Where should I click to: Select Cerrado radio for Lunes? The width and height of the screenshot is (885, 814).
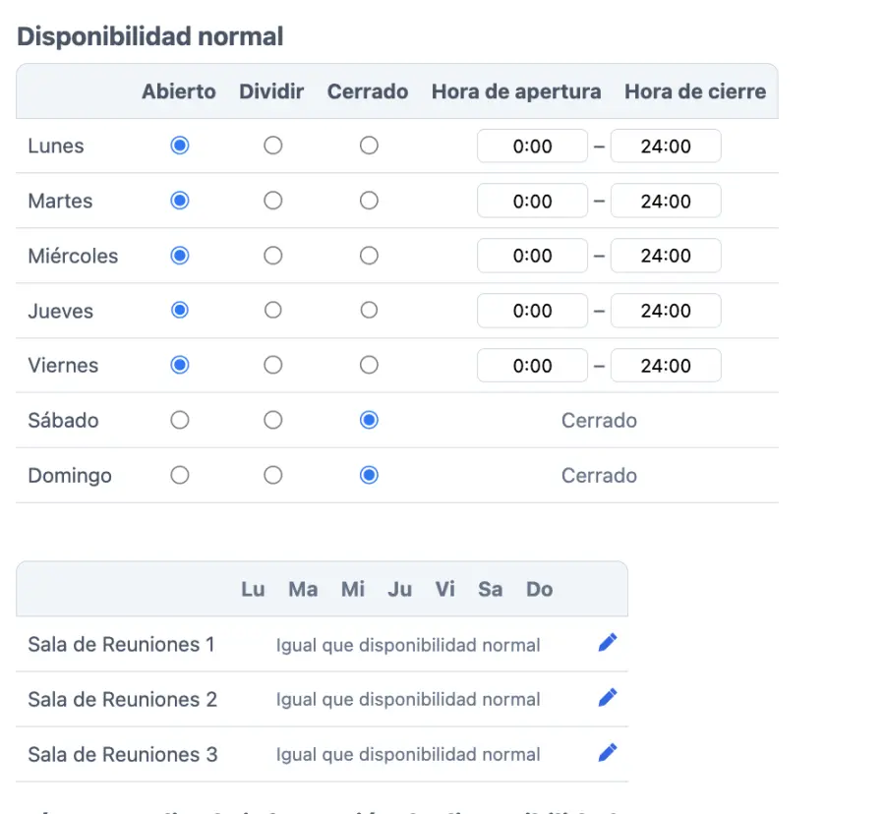tap(369, 145)
